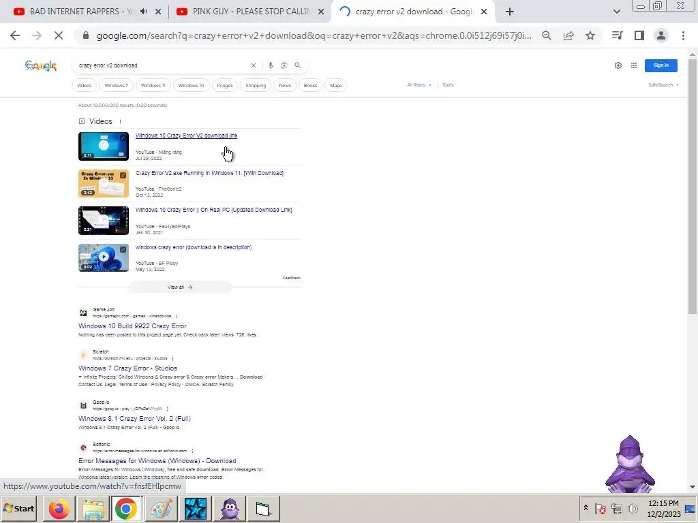698x523 pixels.
Task: Select the Maps filter chip
Action: [x=336, y=85]
